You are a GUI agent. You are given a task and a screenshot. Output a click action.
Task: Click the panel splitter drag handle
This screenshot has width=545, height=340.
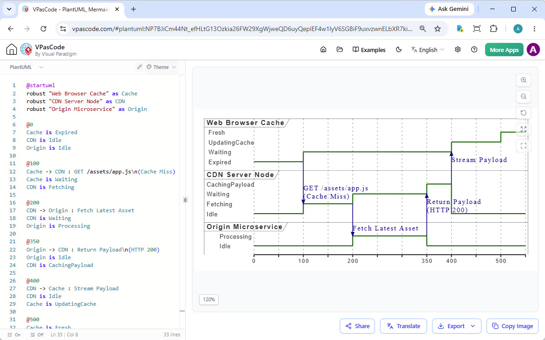(x=185, y=200)
